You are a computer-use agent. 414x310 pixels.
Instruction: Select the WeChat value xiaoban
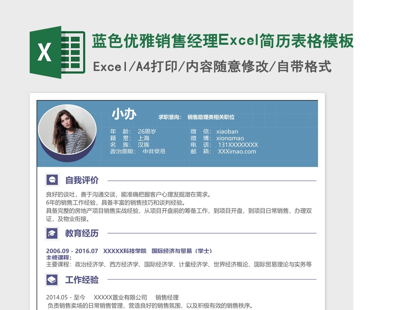[x=227, y=131]
